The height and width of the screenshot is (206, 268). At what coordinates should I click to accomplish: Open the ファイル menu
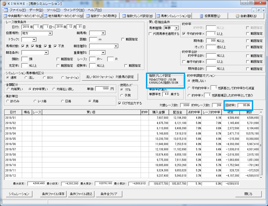18,10
